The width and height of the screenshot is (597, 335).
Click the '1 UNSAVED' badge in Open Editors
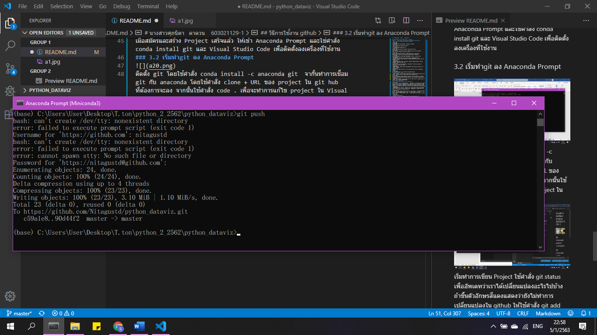click(x=81, y=33)
